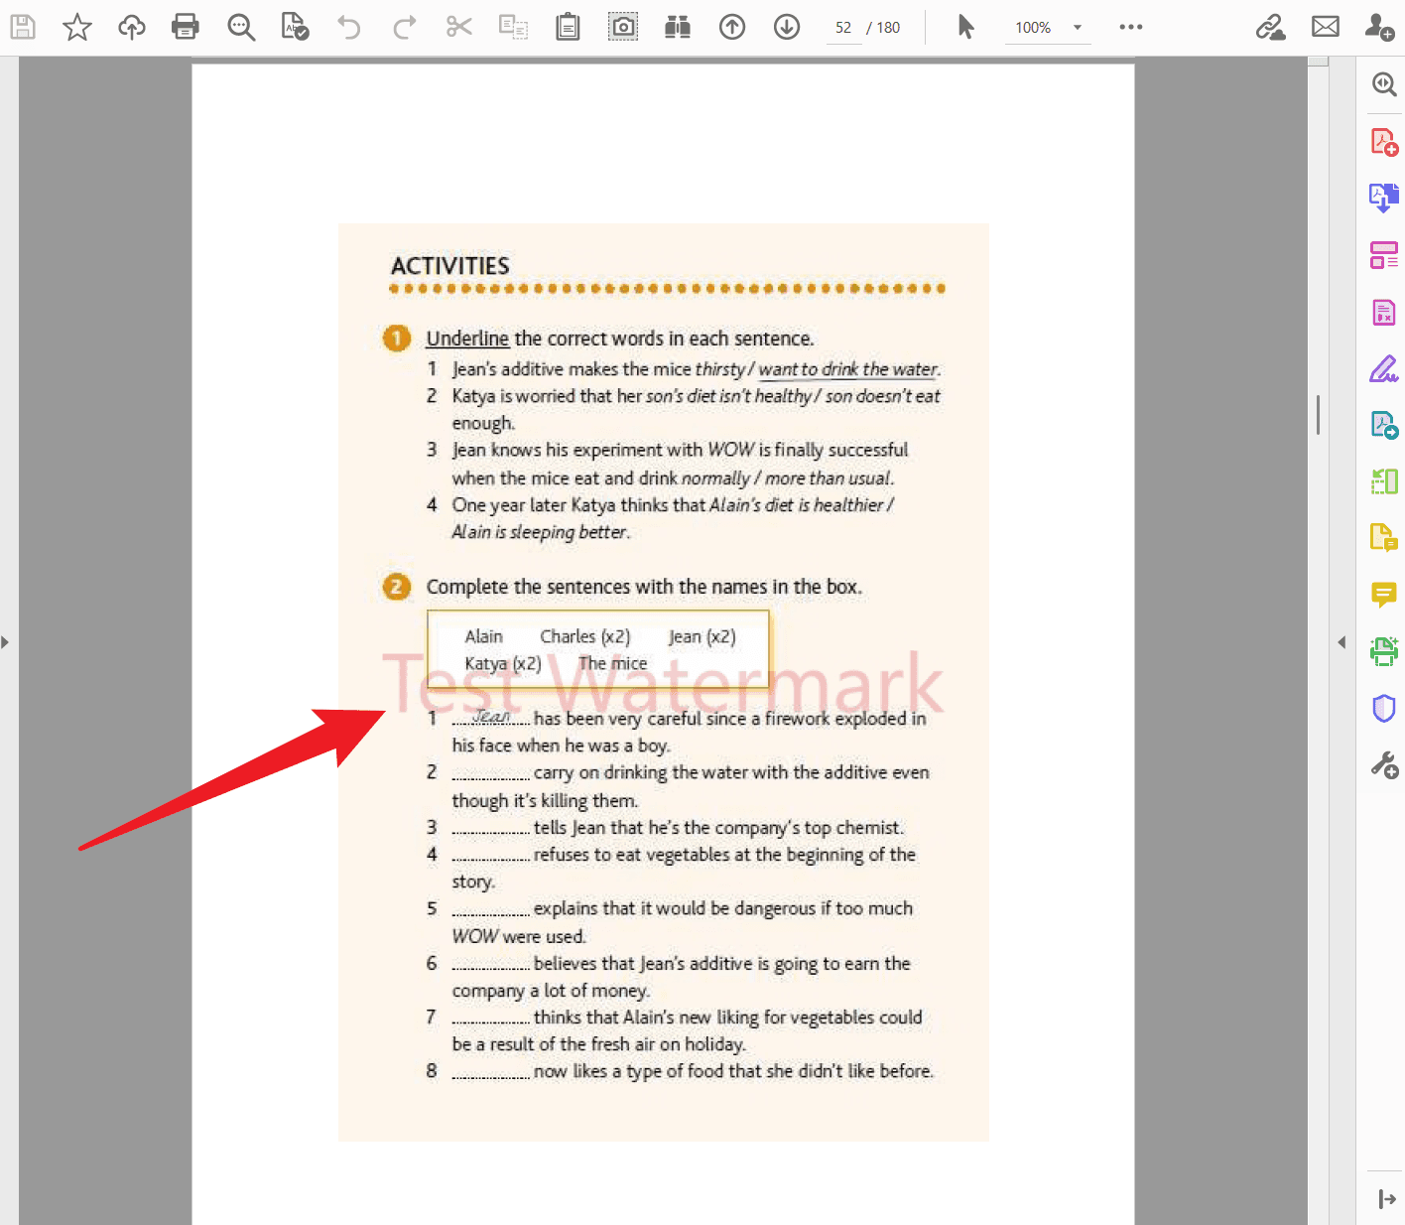This screenshot has width=1405, height=1225.
Task: Send file by email envelope icon
Action: [x=1326, y=27]
